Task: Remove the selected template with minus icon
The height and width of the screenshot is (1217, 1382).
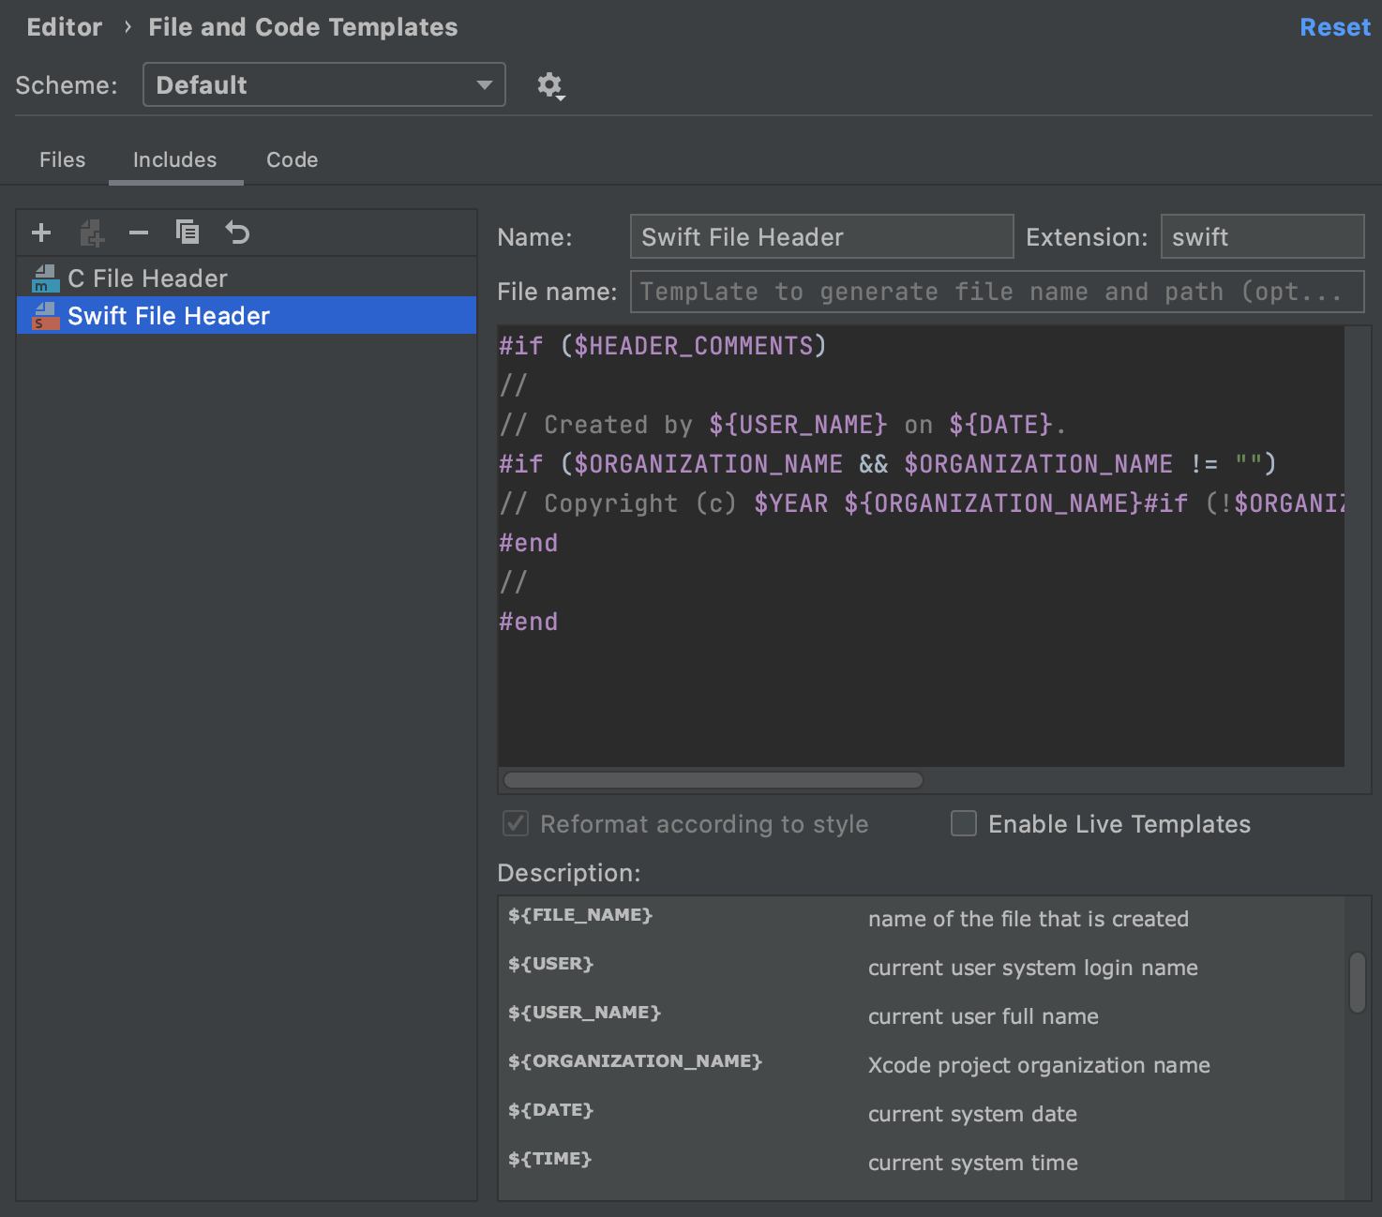Action: tap(139, 233)
